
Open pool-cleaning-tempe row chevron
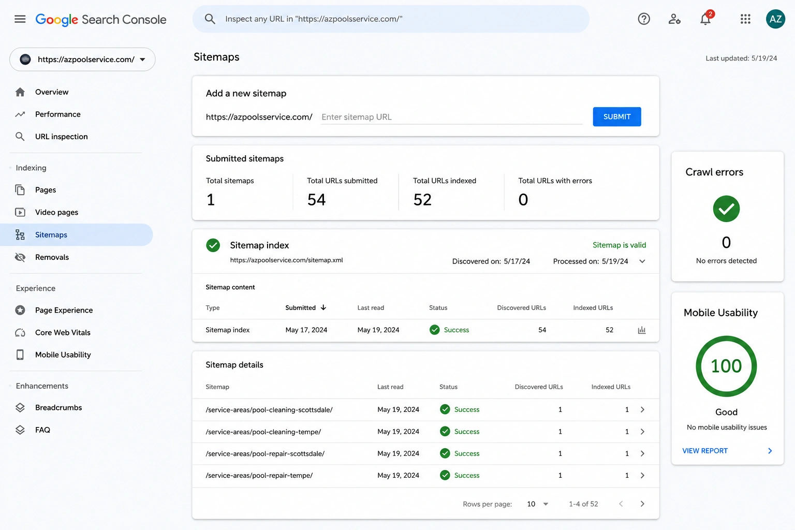click(x=642, y=432)
